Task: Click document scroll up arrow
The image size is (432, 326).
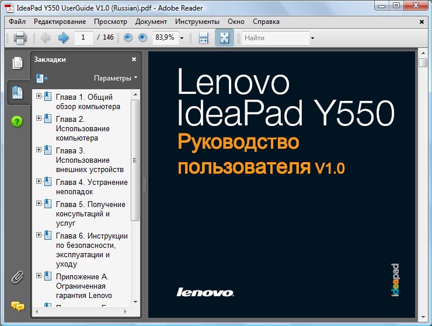Action: coord(423,52)
